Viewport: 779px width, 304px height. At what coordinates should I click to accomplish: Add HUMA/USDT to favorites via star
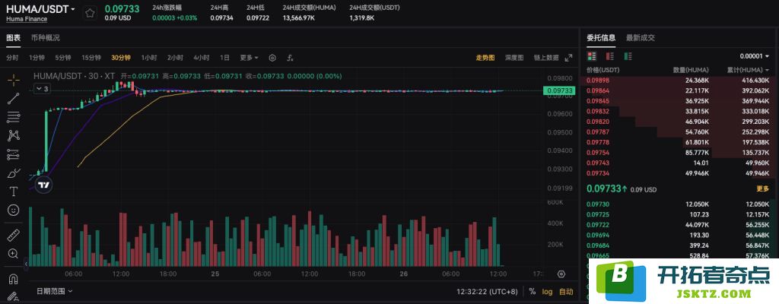(90, 13)
